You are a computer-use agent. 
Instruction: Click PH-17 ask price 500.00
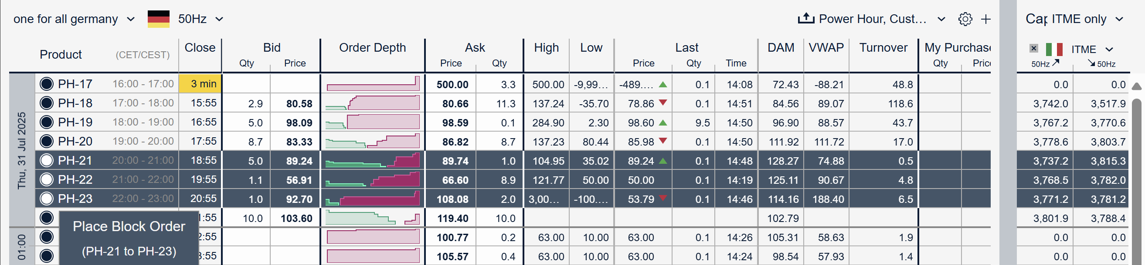pos(452,84)
